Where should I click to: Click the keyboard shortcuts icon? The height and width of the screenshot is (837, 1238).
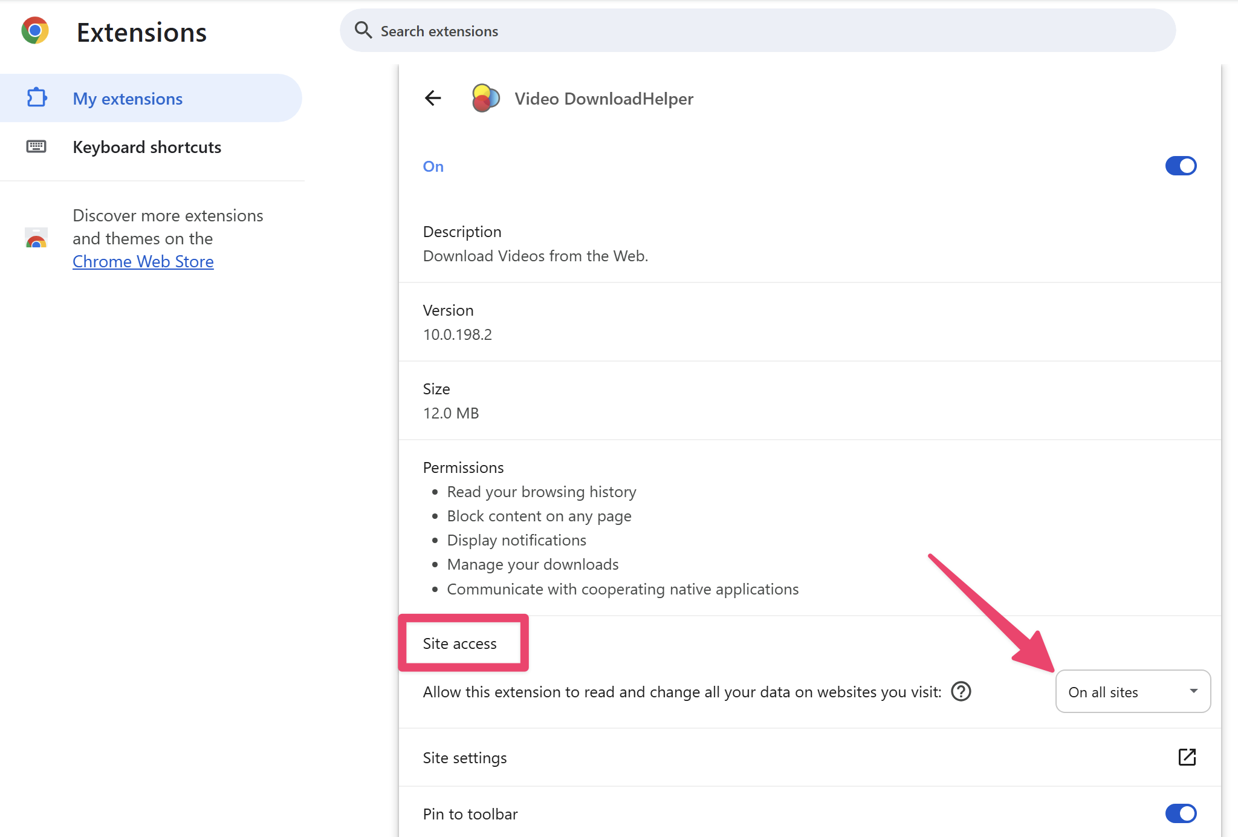coord(36,146)
